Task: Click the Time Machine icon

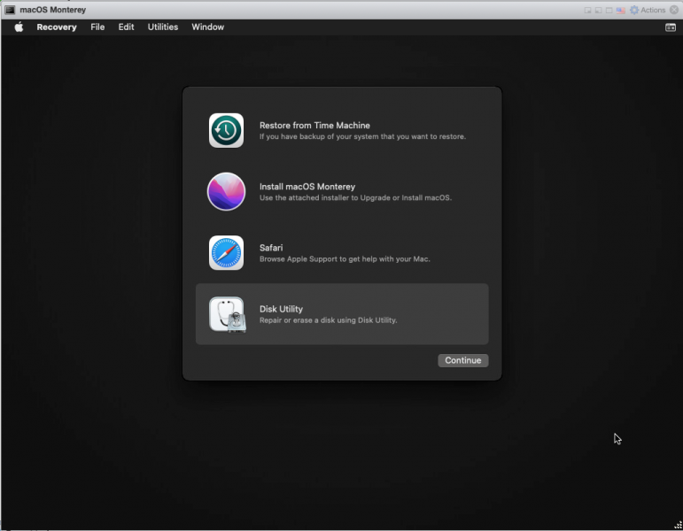Action: 226,130
